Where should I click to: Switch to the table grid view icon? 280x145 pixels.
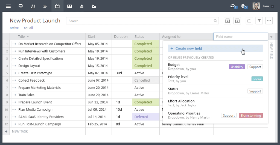click(x=69, y=6)
